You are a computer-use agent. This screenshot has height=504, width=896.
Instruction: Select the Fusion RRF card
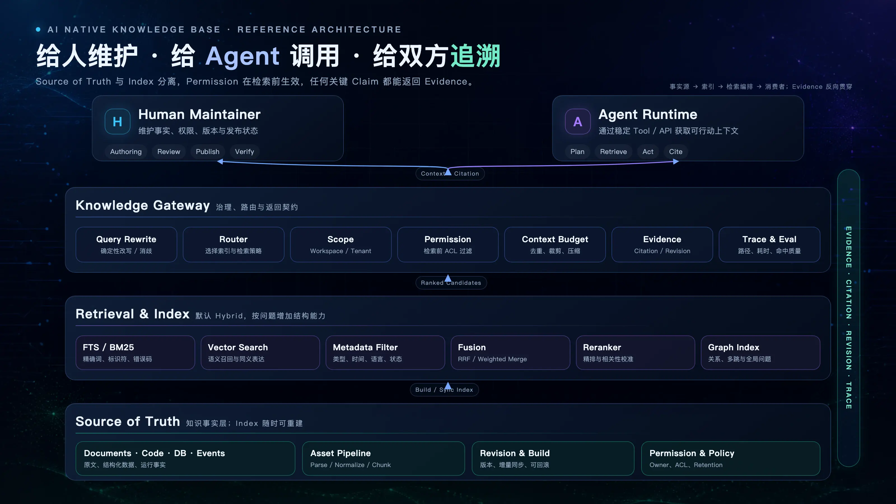pyautogui.click(x=510, y=353)
